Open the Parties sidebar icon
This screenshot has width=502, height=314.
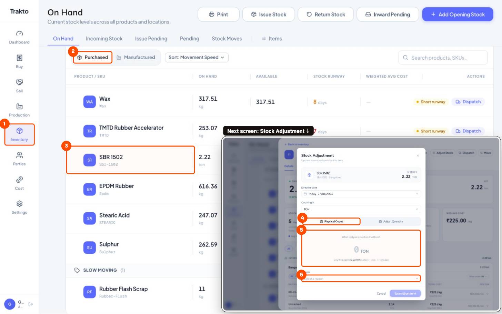19,155
